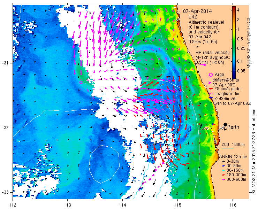Screen dimensions: 258x209
Task: Click the black altimetric velocity scale arrow
Action: click(196, 47)
